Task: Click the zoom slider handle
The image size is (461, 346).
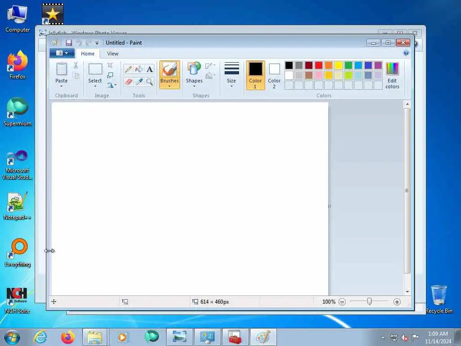Action: click(x=369, y=301)
